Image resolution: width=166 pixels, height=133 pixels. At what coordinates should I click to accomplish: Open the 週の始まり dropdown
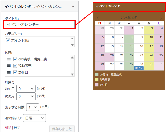[x=34, y=118]
